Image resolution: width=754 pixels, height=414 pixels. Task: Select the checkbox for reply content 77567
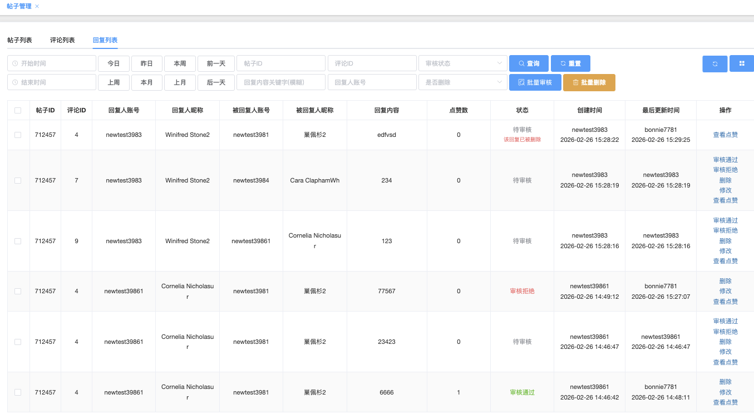point(18,291)
